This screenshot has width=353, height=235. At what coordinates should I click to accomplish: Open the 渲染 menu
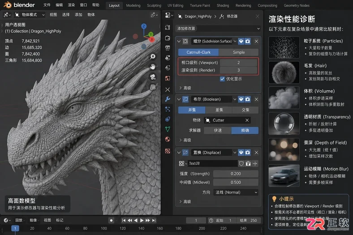[71, 5]
